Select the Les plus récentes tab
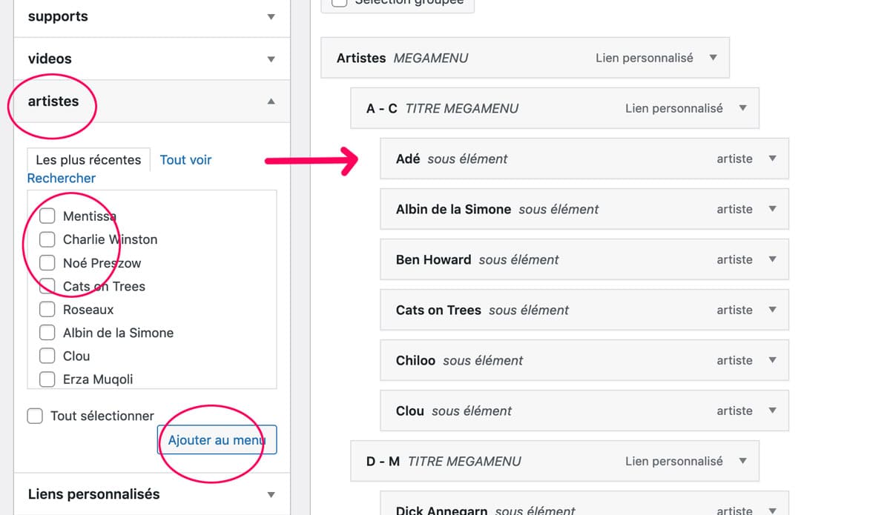Image resolution: width=890 pixels, height=515 pixels. (x=88, y=160)
